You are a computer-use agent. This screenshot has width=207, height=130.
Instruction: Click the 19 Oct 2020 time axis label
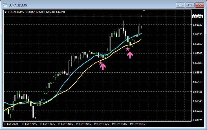click(x=10, y=124)
